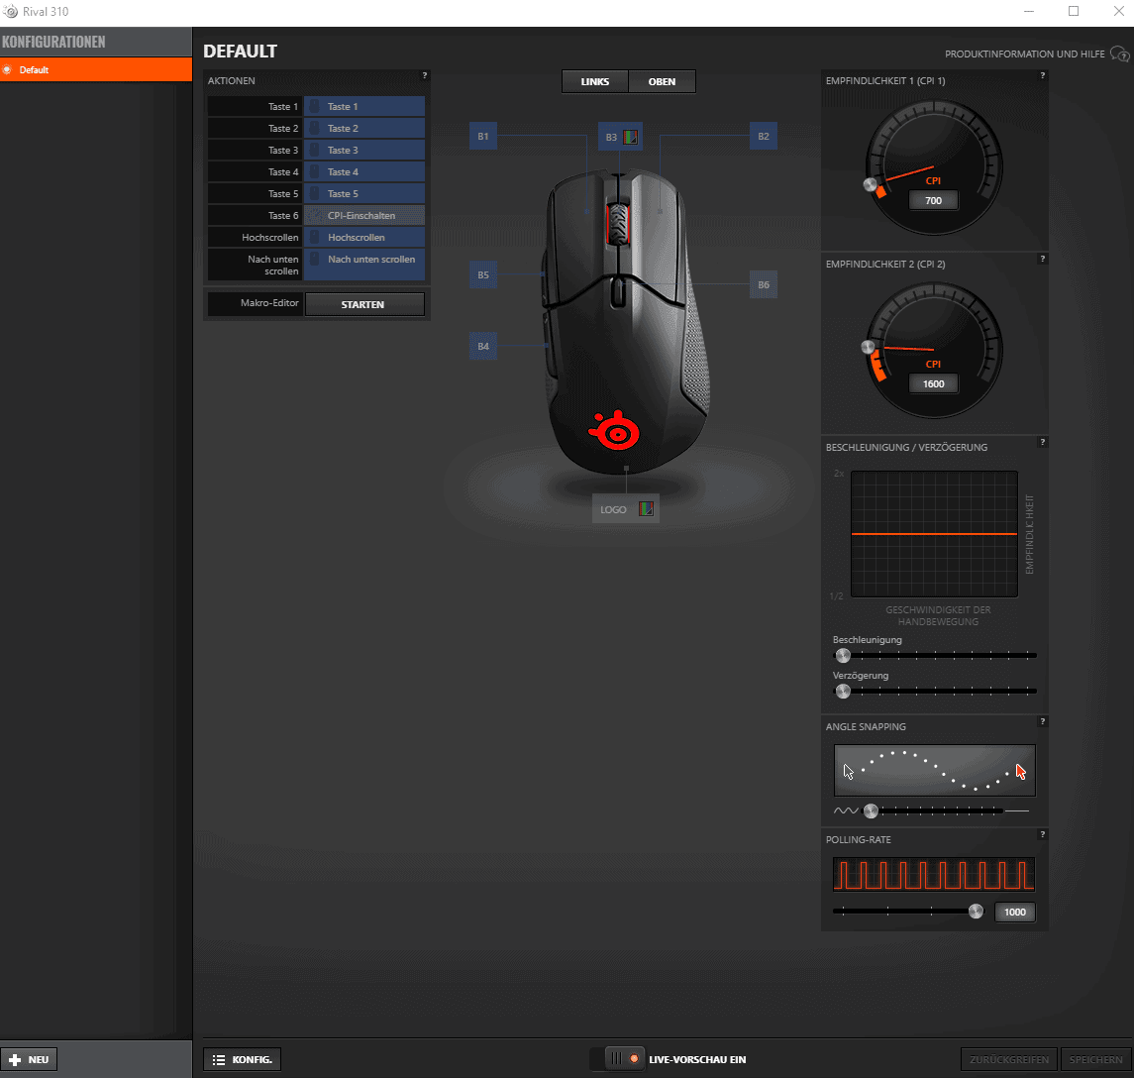Click the CPI 2 value field 1600
The height and width of the screenshot is (1078, 1134).
coord(934,383)
